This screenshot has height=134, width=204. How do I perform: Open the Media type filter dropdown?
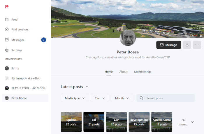[x=75, y=98]
